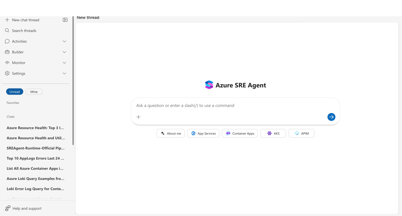The height and width of the screenshot is (216, 402).
Task: Open the Monitor menu item
Action: pos(36,63)
